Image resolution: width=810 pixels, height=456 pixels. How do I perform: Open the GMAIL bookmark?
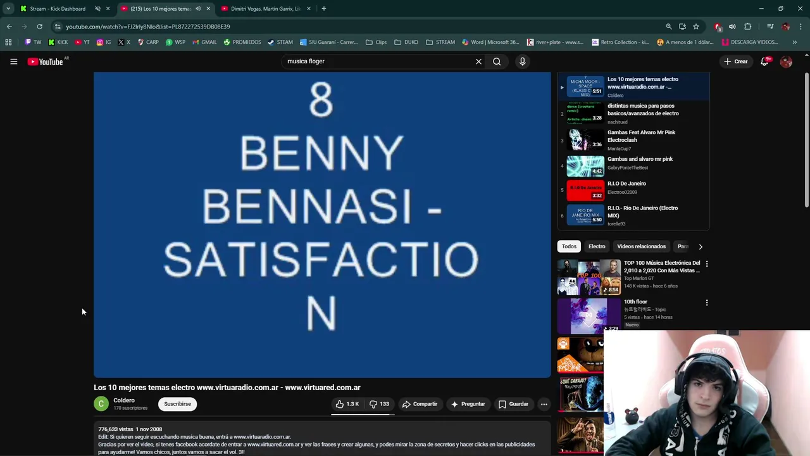pyautogui.click(x=204, y=42)
